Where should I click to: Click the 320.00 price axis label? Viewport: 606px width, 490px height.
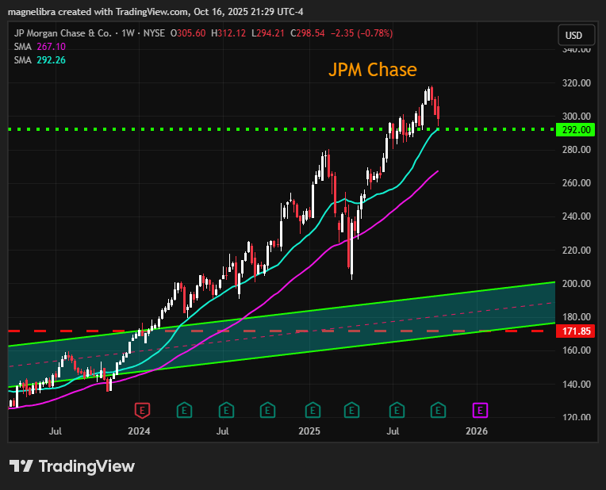(x=576, y=83)
